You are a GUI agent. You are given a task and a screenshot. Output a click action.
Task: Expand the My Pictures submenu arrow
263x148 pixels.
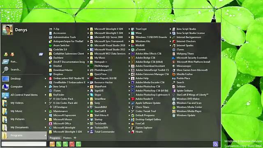[x=45, y=119]
